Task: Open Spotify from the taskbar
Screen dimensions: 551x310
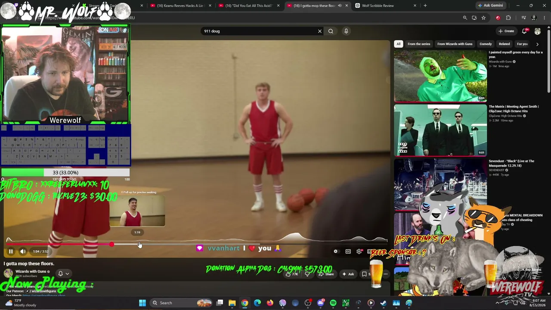Action: pyautogui.click(x=333, y=303)
